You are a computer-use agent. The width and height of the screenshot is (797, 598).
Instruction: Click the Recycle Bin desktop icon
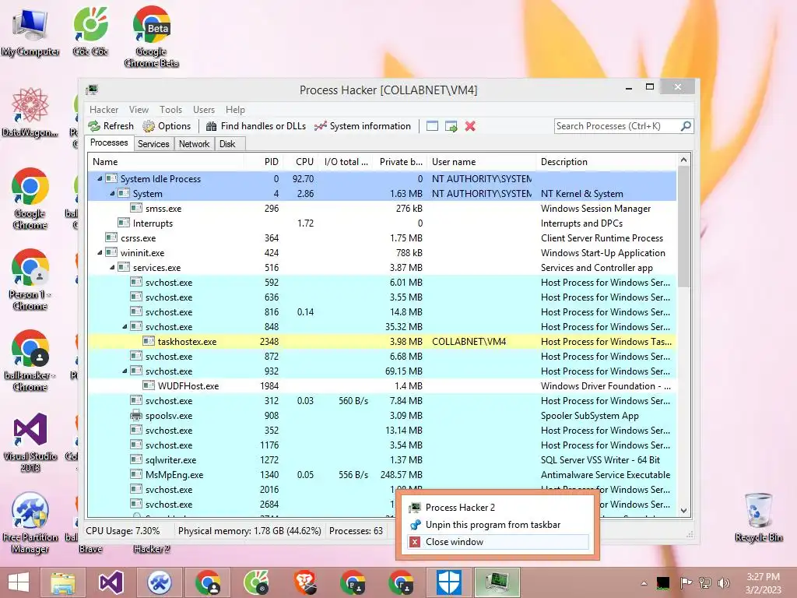759,518
